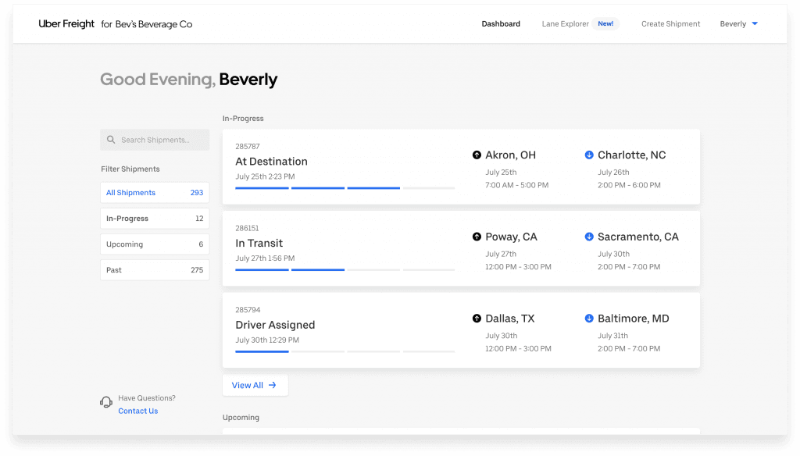
Task: Filter by In-Progress shipments
Action: coord(155,219)
